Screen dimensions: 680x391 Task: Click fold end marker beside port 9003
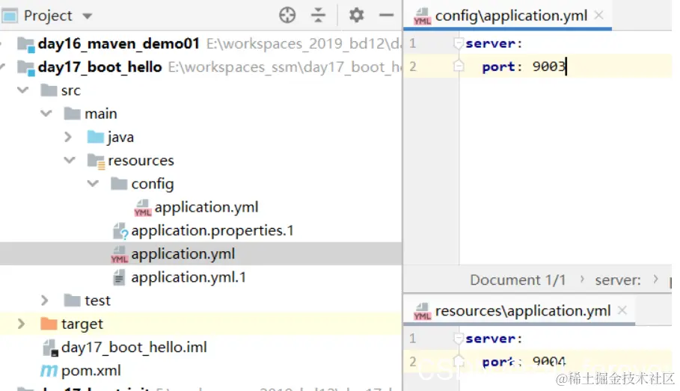458,66
